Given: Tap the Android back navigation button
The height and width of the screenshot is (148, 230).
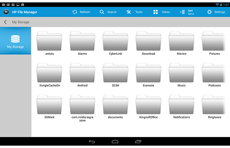Looking at the screenshot, I should 92,141.
